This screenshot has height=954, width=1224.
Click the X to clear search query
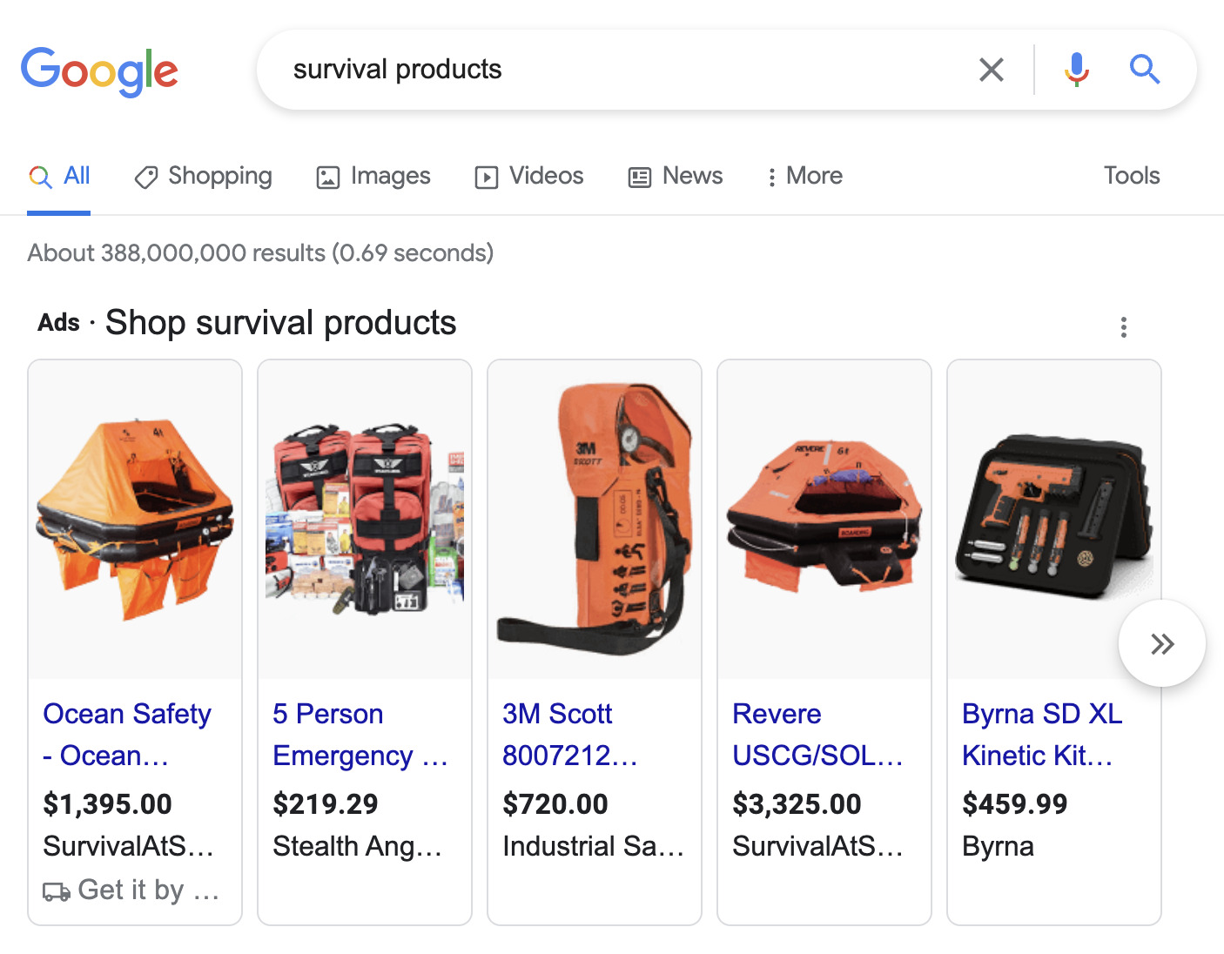tap(991, 69)
